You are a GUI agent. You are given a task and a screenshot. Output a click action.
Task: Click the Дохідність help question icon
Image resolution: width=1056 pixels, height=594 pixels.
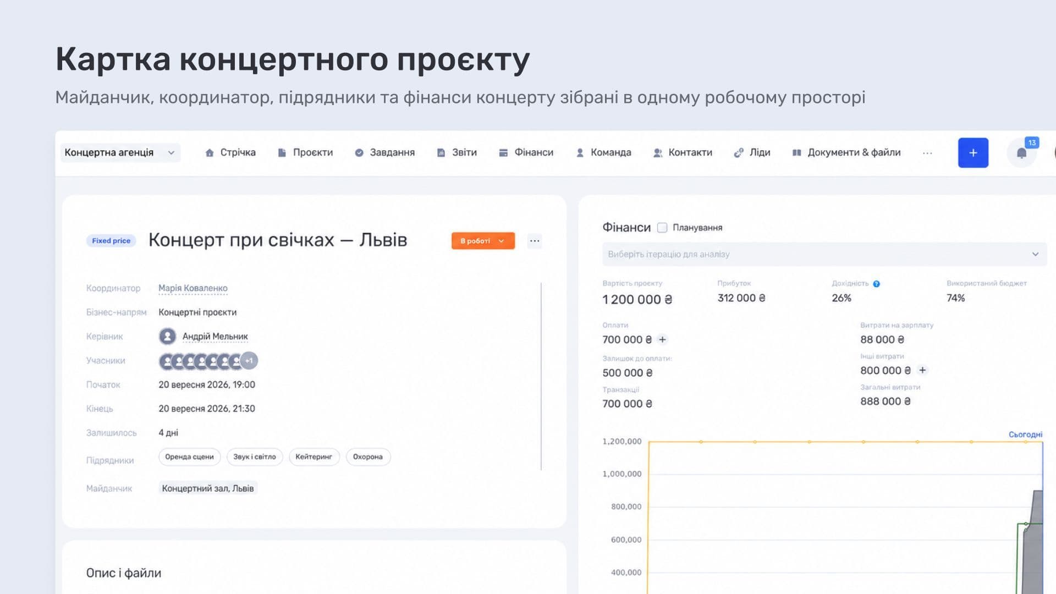[877, 284]
